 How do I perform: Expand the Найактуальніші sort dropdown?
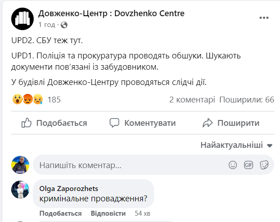(236, 146)
